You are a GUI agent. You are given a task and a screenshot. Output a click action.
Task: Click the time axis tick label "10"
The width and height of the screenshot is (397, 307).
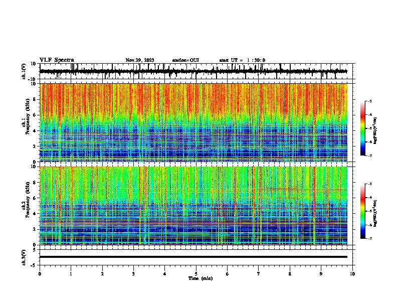point(352,274)
